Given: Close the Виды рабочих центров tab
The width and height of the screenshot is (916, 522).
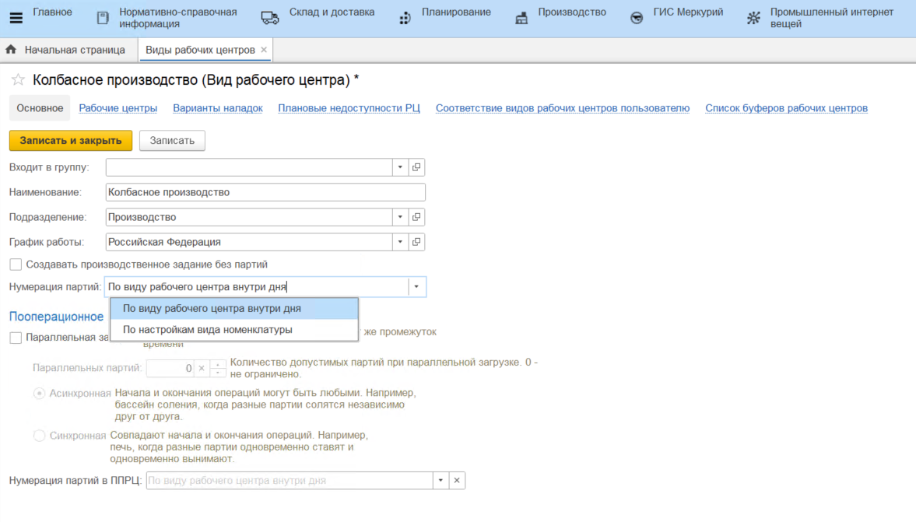Looking at the screenshot, I should tap(264, 50).
